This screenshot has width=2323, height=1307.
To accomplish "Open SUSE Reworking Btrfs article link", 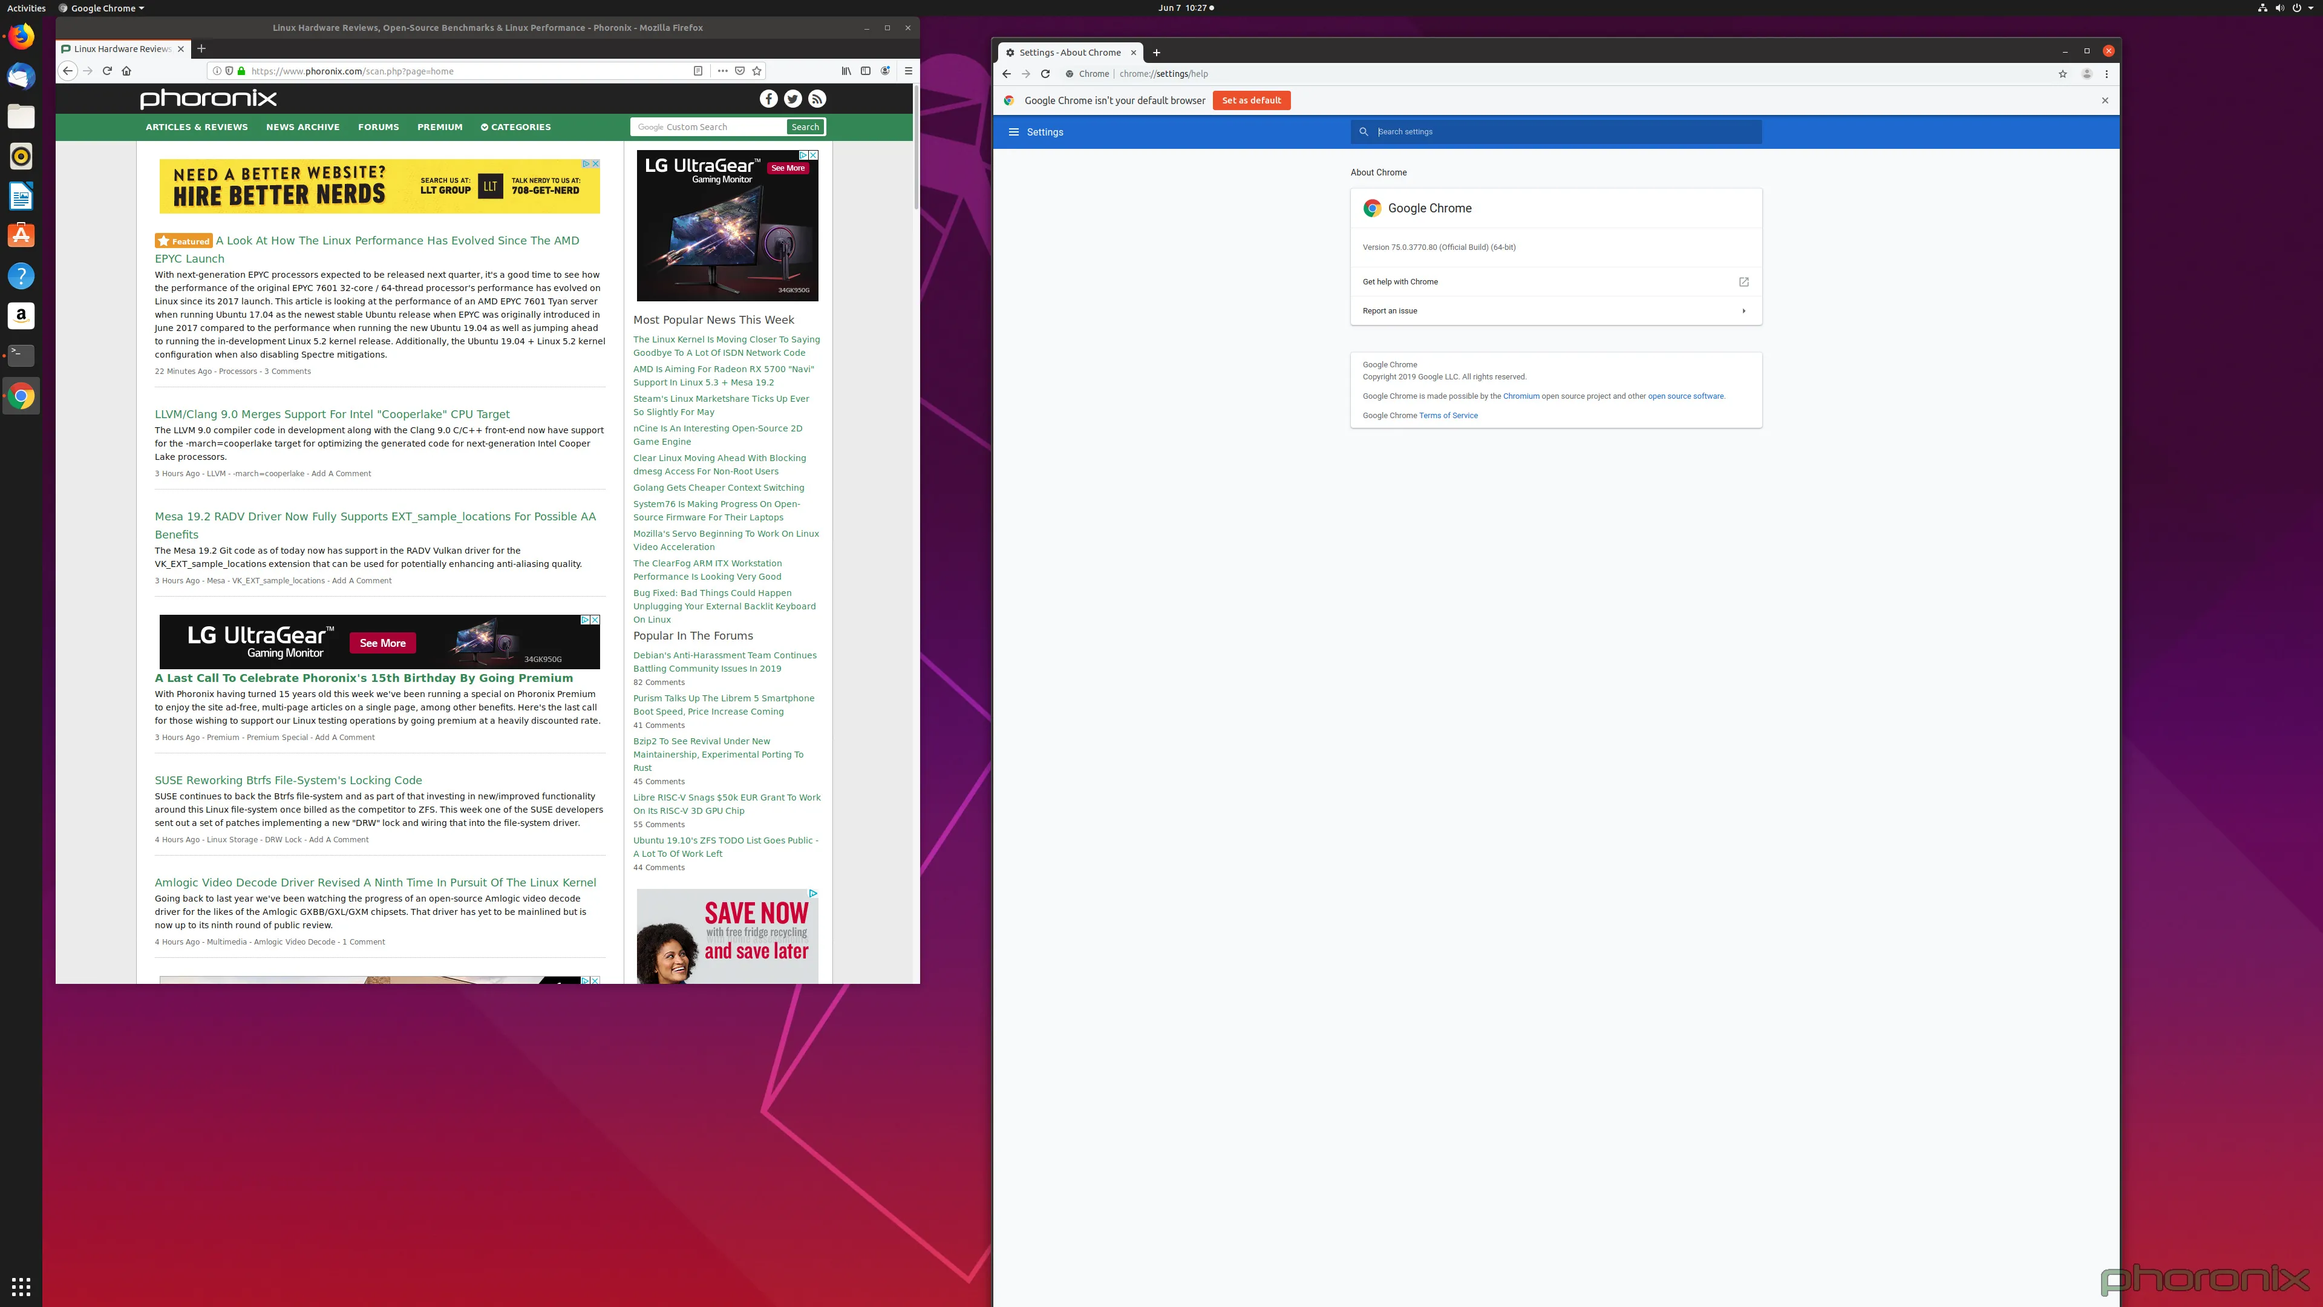I will [x=288, y=781].
